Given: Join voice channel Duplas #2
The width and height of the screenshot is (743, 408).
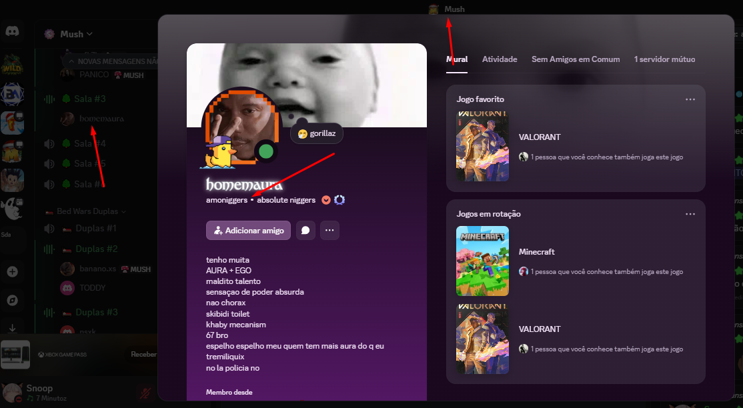Looking at the screenshot, I should (97, 249).
